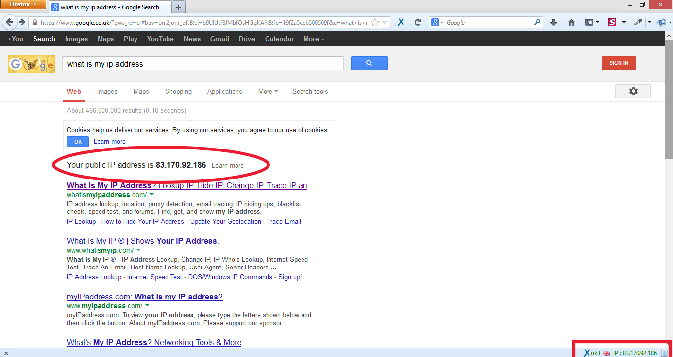The image size is (673, 357).
Task: Open "What's My IP Address? Networking Tools" result
Action: point(154,342)
